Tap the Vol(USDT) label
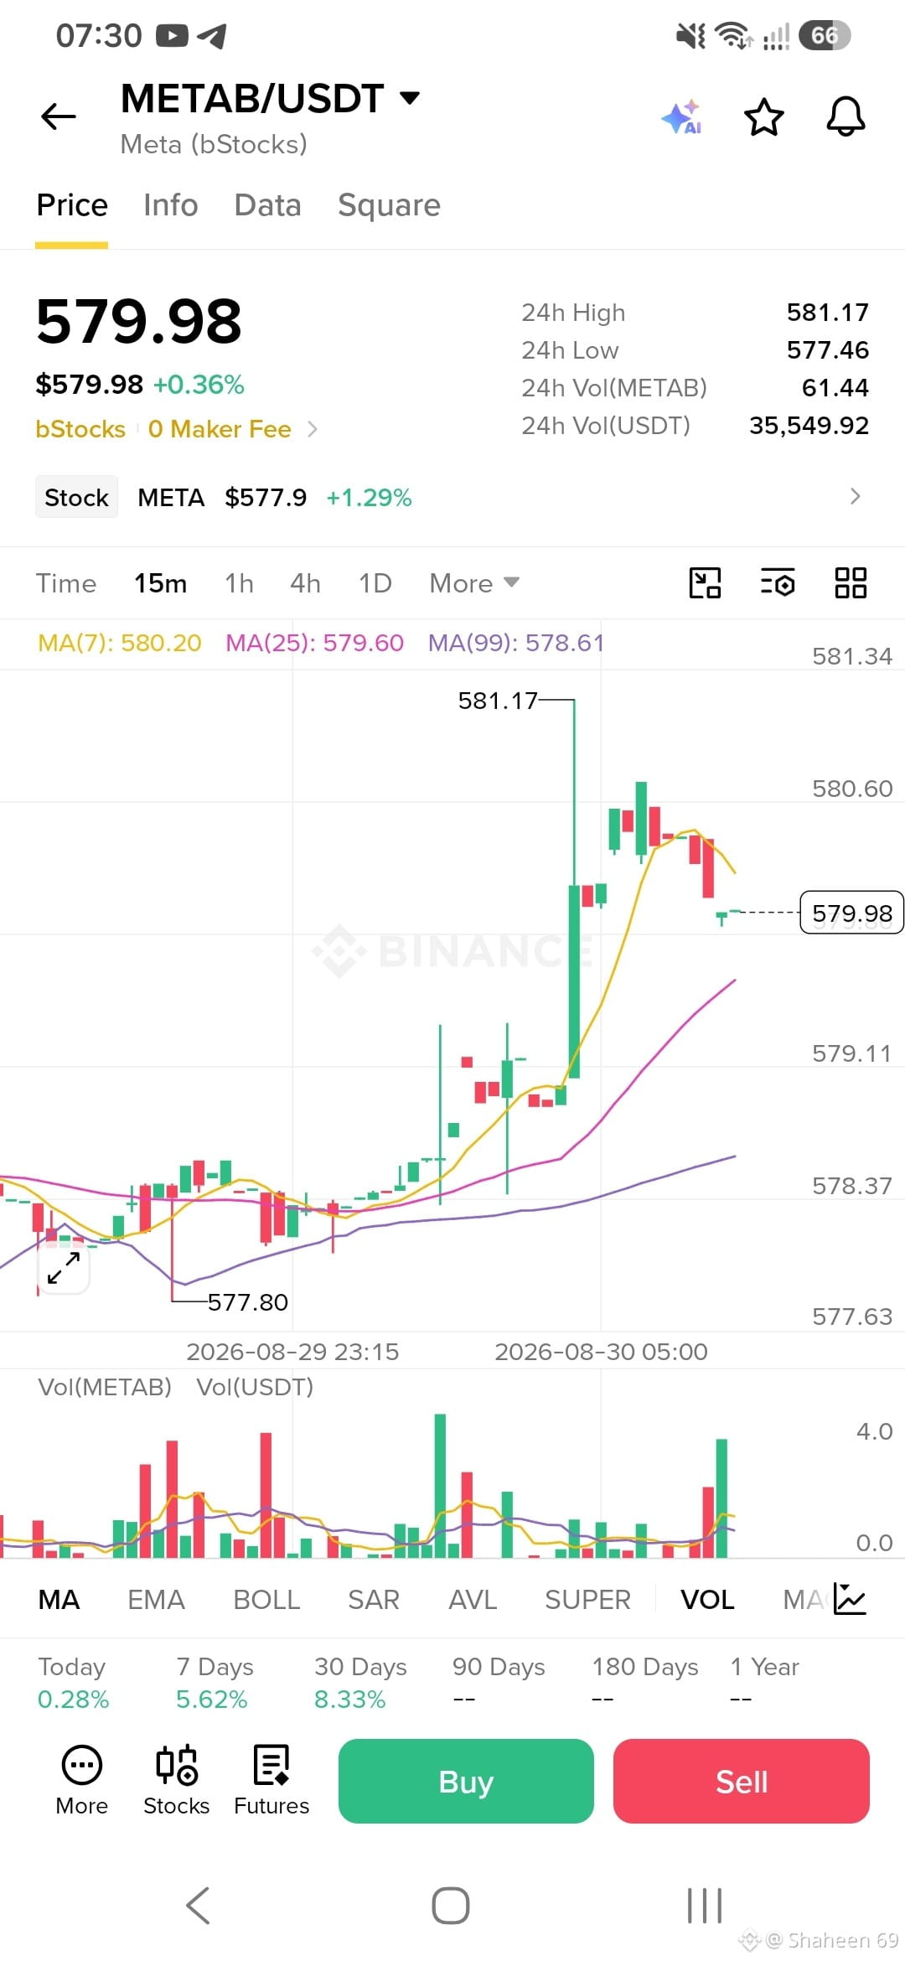 coord(255,1387)
